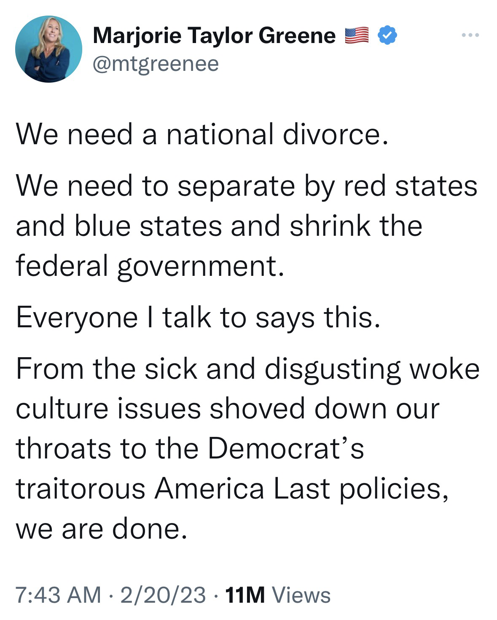This screenshot has height=620, width=497.
Task: Click the line 'throats to the Democrat's'
Action: (x=190, y=448)
